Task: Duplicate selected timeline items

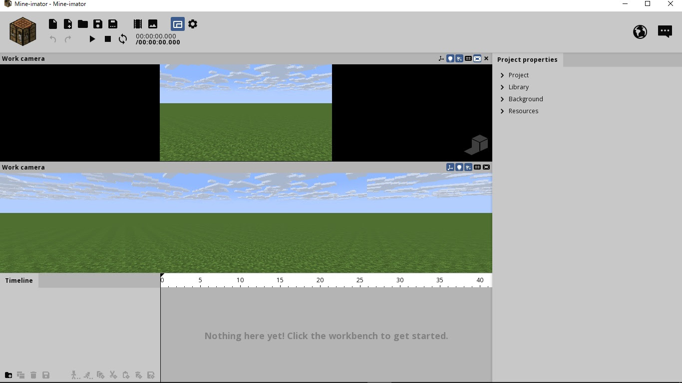Action: [x=21, y=375]
